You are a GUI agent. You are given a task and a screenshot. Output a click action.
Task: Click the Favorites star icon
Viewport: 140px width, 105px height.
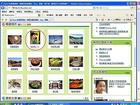[3, 20]
